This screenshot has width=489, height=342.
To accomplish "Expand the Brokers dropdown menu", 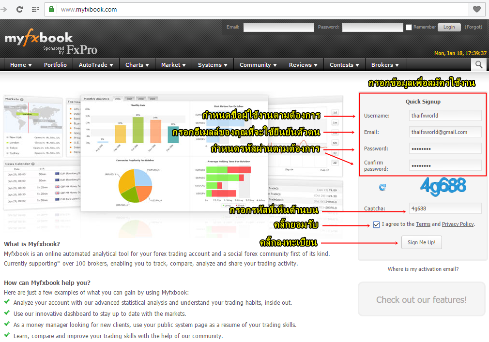I will 385,65.
